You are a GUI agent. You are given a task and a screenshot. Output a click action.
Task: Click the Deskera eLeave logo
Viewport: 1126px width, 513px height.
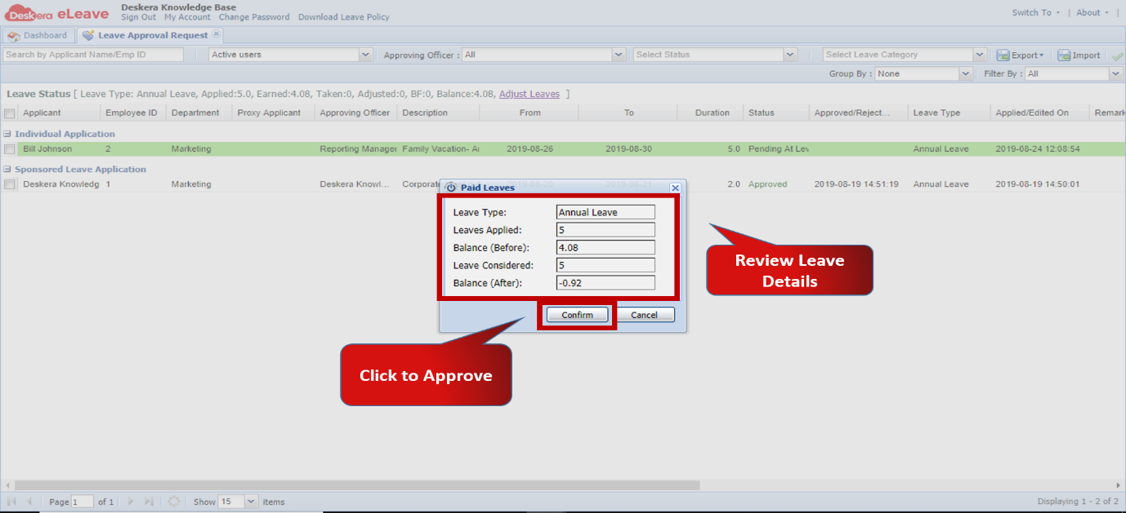pyautogui.click(x=57, y=12)
